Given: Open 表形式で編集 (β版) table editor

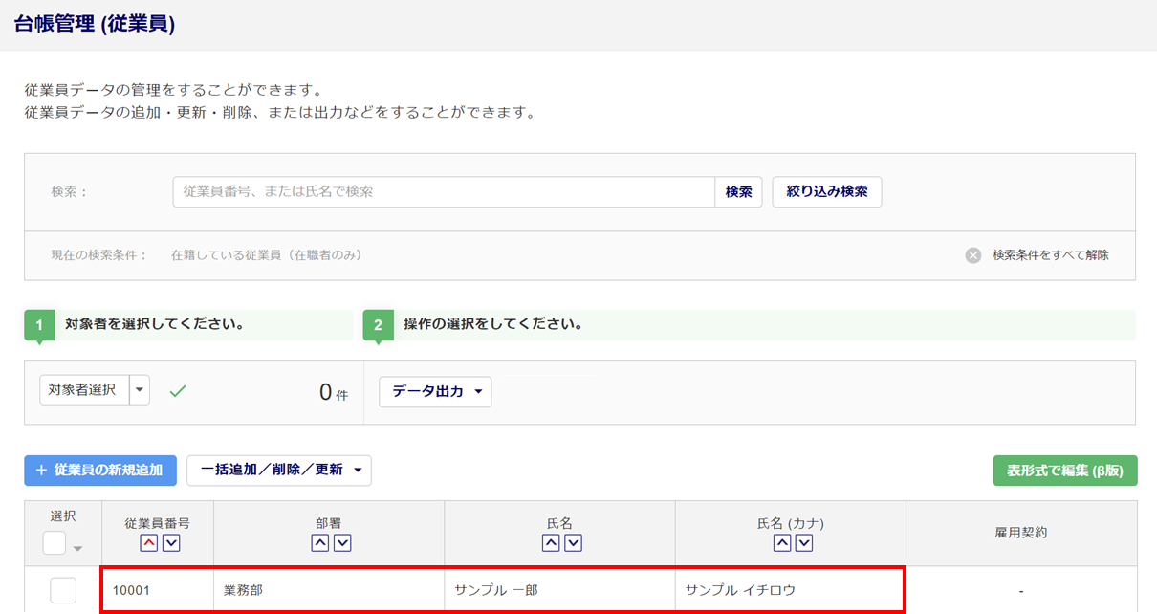Looking at the screenshot, I should [x=1065, y=471].
